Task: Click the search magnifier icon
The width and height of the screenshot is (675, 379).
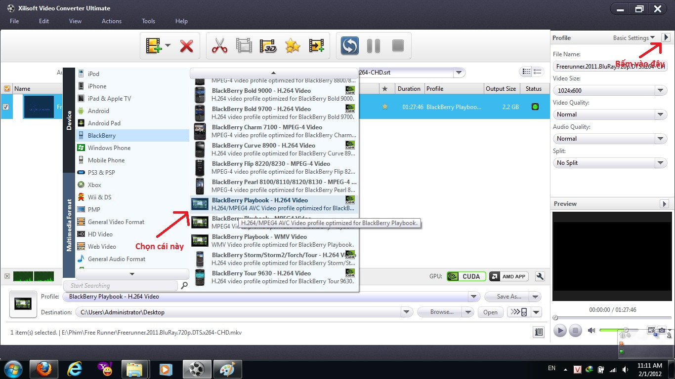Action: tap(184, 285)
